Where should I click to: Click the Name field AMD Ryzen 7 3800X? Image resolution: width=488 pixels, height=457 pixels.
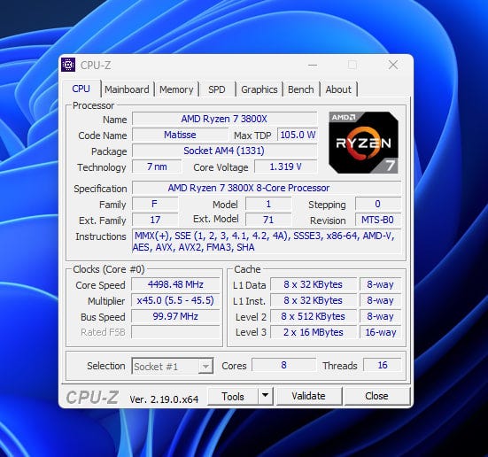[x=224, y=119]
